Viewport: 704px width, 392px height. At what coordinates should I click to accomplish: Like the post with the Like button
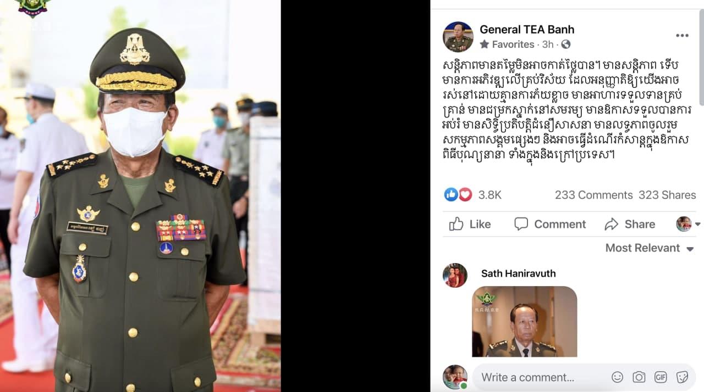(x=470, y=224)
